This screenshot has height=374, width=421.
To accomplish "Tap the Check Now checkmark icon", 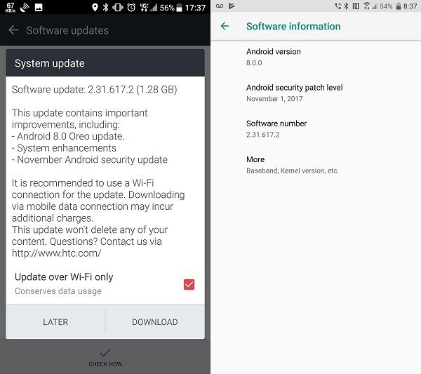I will click(105, 352).
